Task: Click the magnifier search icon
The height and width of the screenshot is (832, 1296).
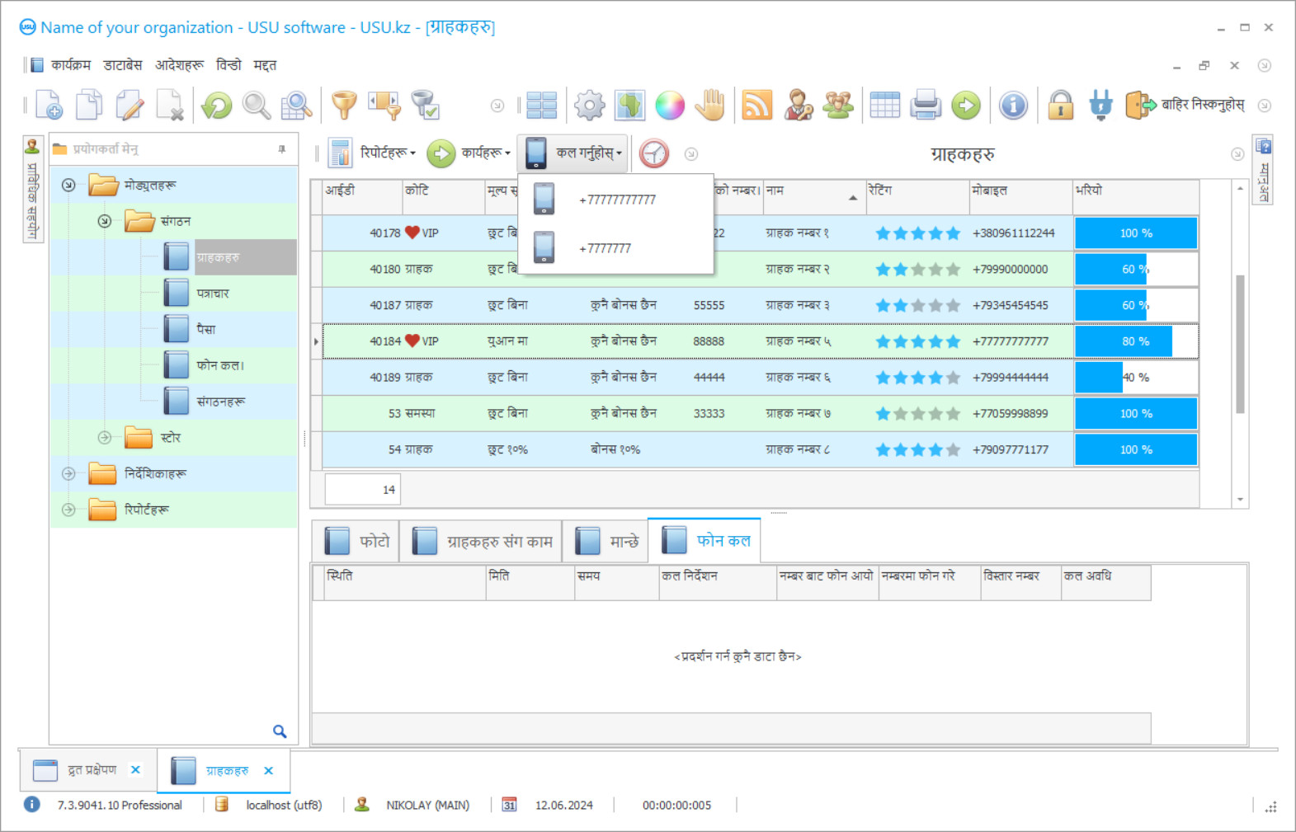Action: pos(257,105)
